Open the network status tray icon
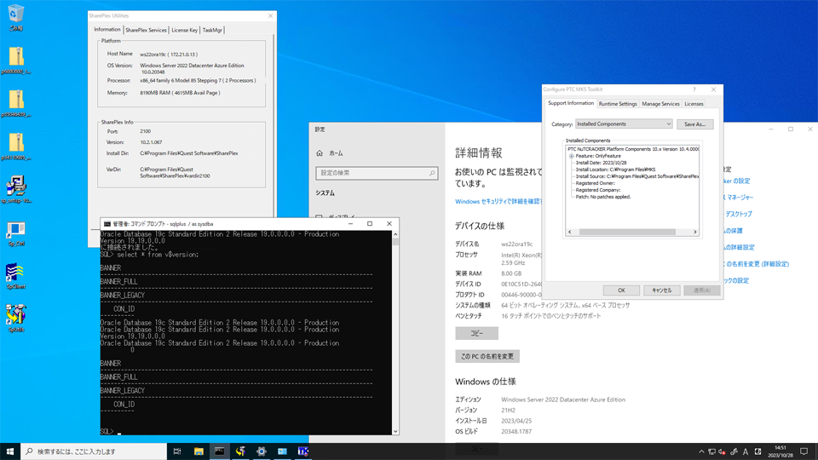Image resolution: width=818 pixels, height=460 pixels. click(x=711, y=451)
